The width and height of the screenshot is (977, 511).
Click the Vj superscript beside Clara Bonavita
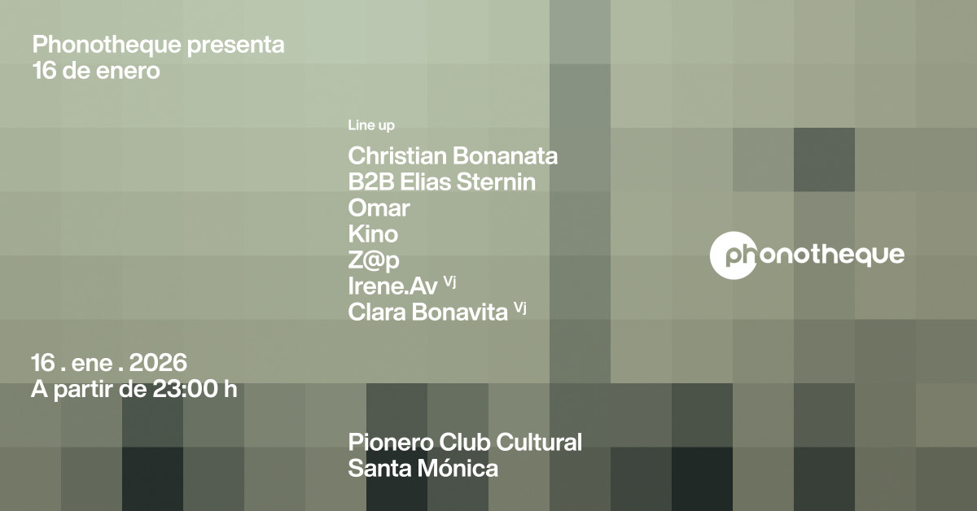tap(520, 307)
